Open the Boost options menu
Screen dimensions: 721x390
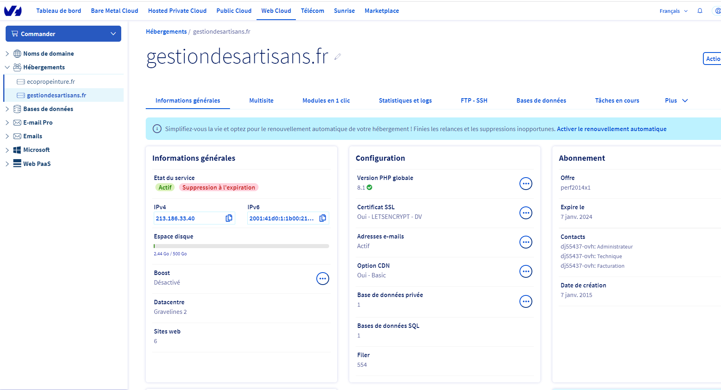point(322,279)
